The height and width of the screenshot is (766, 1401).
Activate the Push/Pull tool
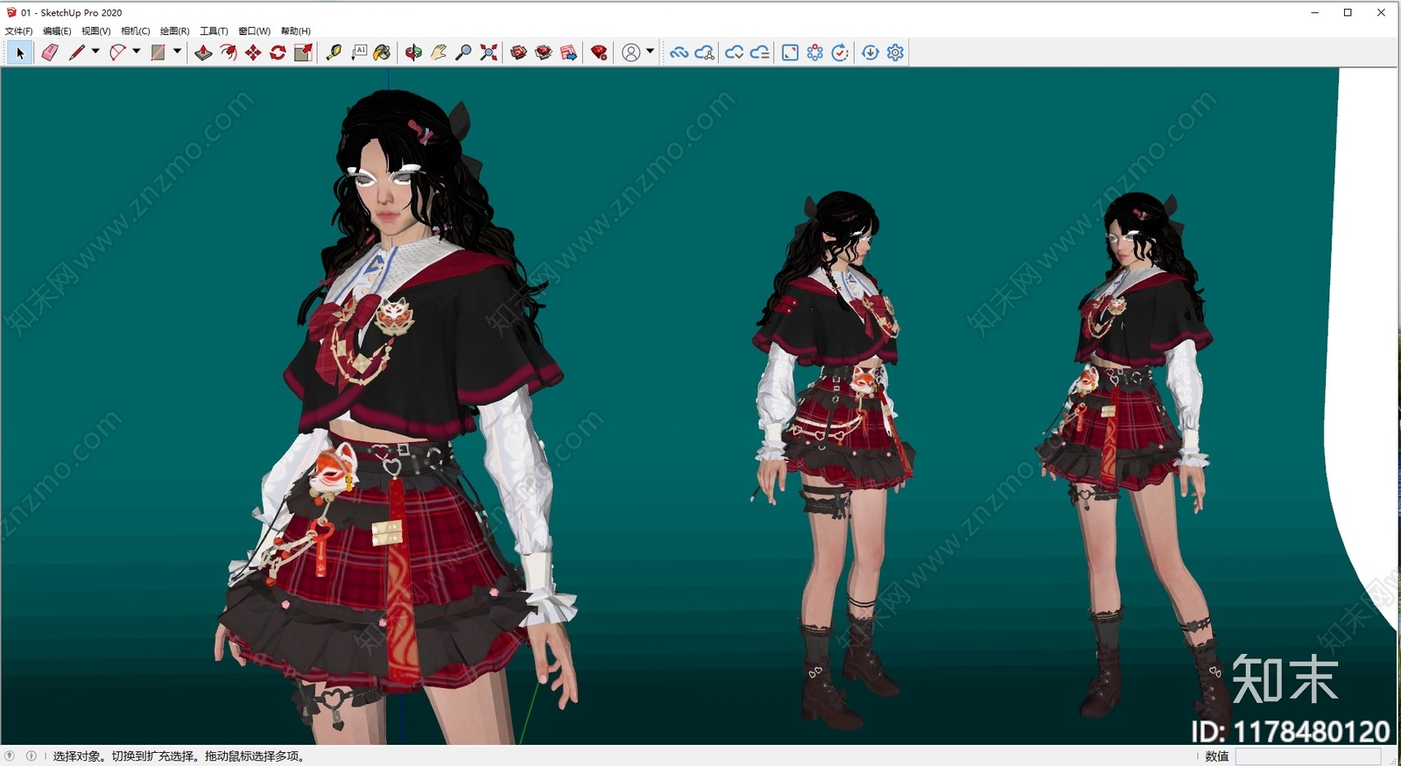(203, 53)
